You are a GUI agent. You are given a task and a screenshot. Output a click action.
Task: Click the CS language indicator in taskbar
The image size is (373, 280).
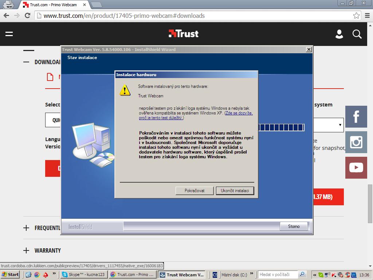(215, 275)
